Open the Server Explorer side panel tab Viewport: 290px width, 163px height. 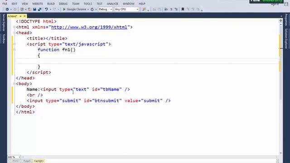coord(4,23)
